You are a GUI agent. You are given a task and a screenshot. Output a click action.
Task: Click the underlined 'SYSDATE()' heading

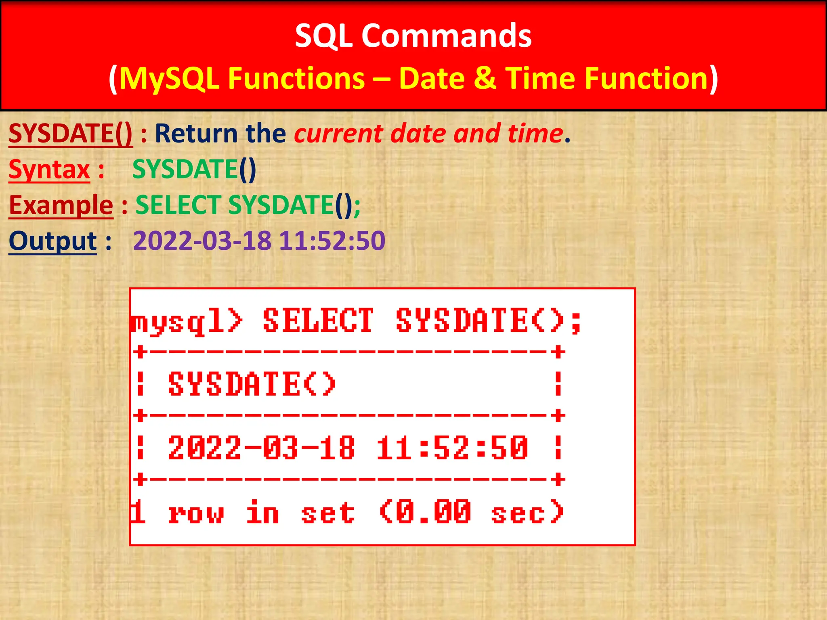(71, 134)
